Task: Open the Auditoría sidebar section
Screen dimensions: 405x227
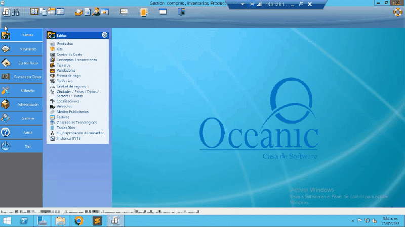Action: tap(21, 119)
